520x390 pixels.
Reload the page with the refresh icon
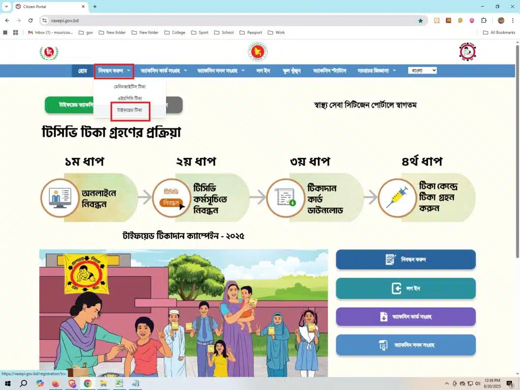[30, 21]
